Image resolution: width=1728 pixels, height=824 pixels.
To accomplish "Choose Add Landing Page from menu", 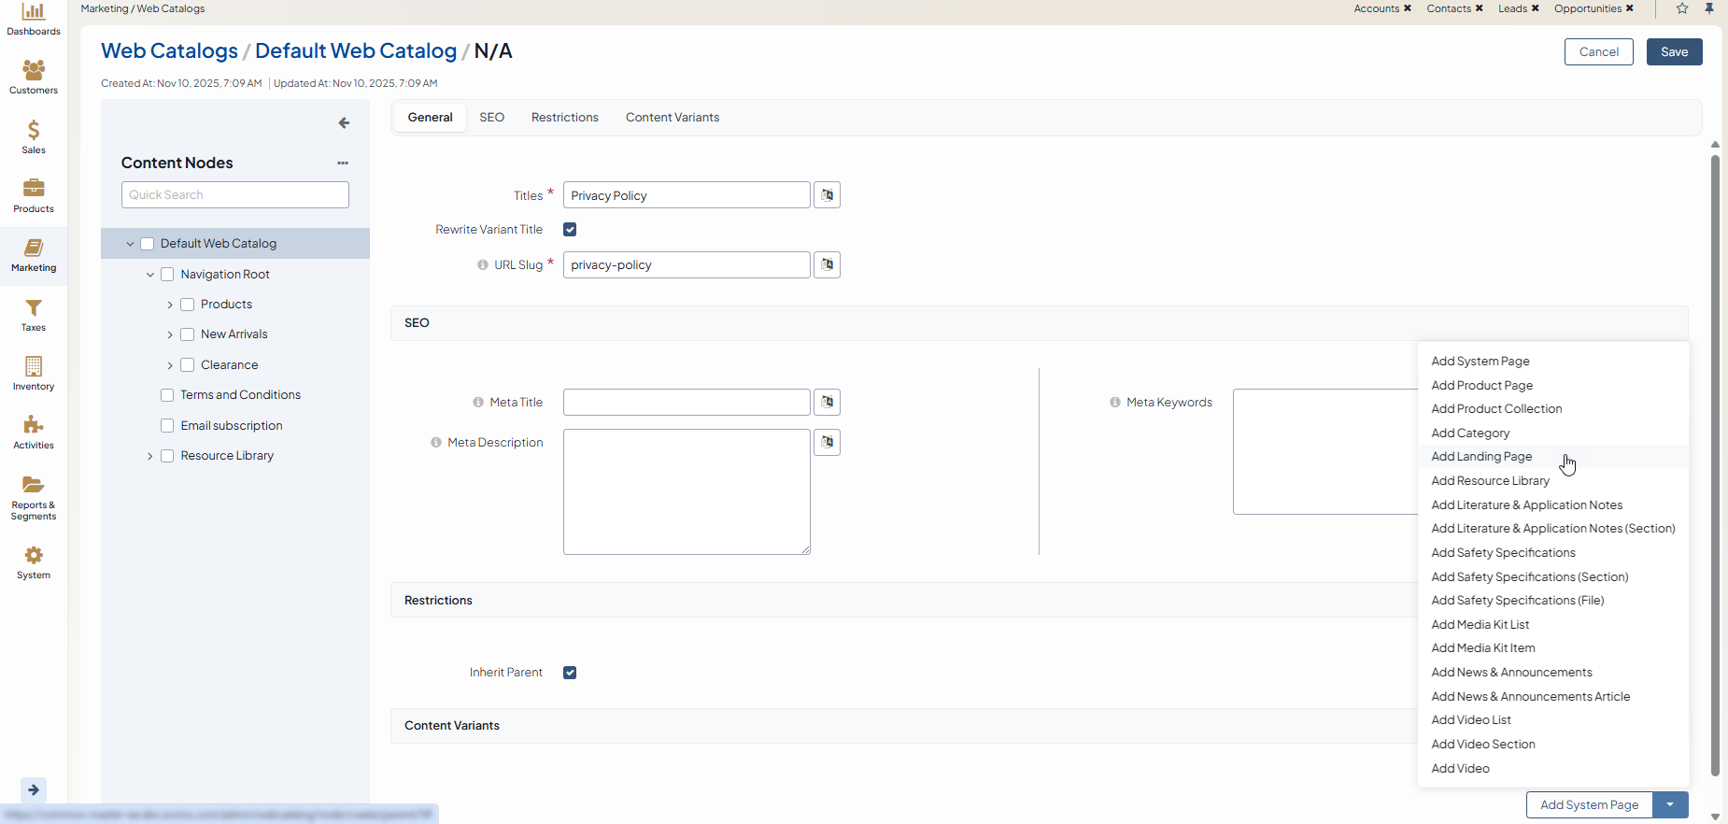I will (x=1481, y=457).
